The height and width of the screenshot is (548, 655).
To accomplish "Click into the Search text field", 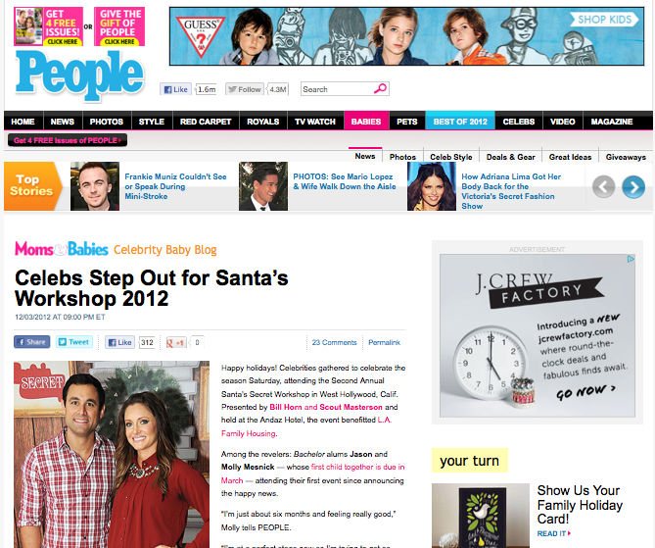I will click(337, 89).
